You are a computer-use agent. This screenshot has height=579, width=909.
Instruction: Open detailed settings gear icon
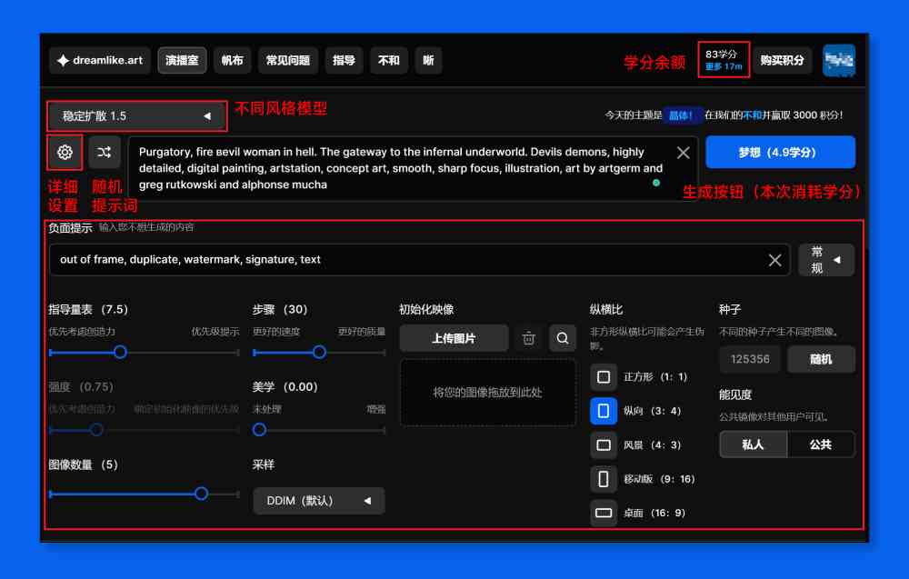pyautogui.click(x=65, y=153)
